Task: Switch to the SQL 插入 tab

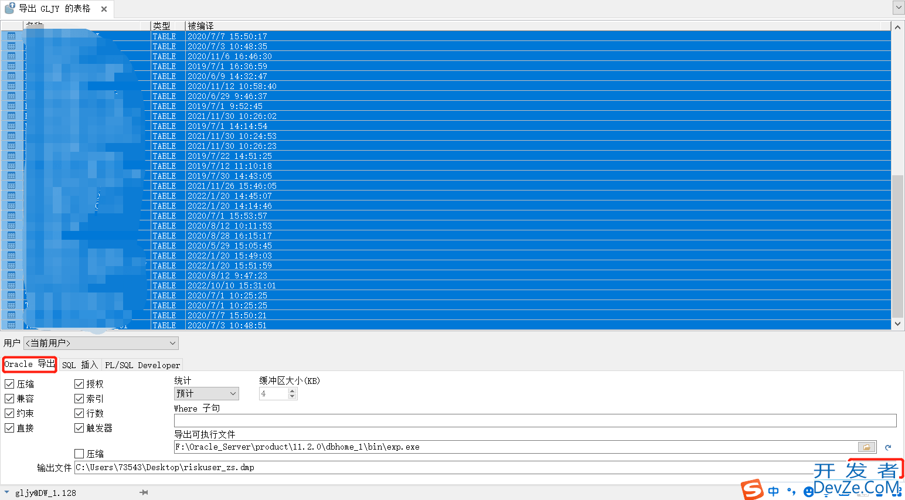Action: (x=80, y=365)
